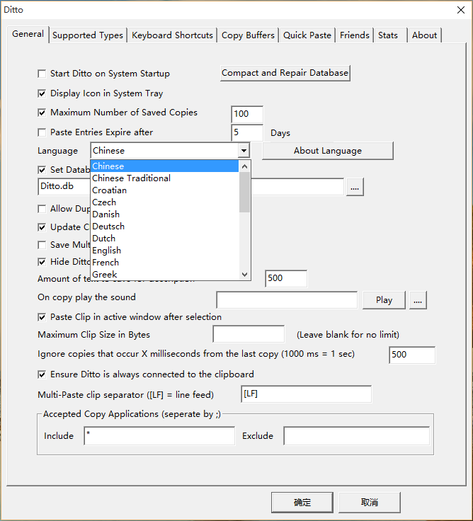This screenshot has width=473, height=521.
Task: Select the General tab
Action: coord(28,34)
